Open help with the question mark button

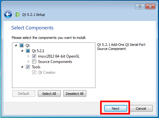click(x=140, y=7)
